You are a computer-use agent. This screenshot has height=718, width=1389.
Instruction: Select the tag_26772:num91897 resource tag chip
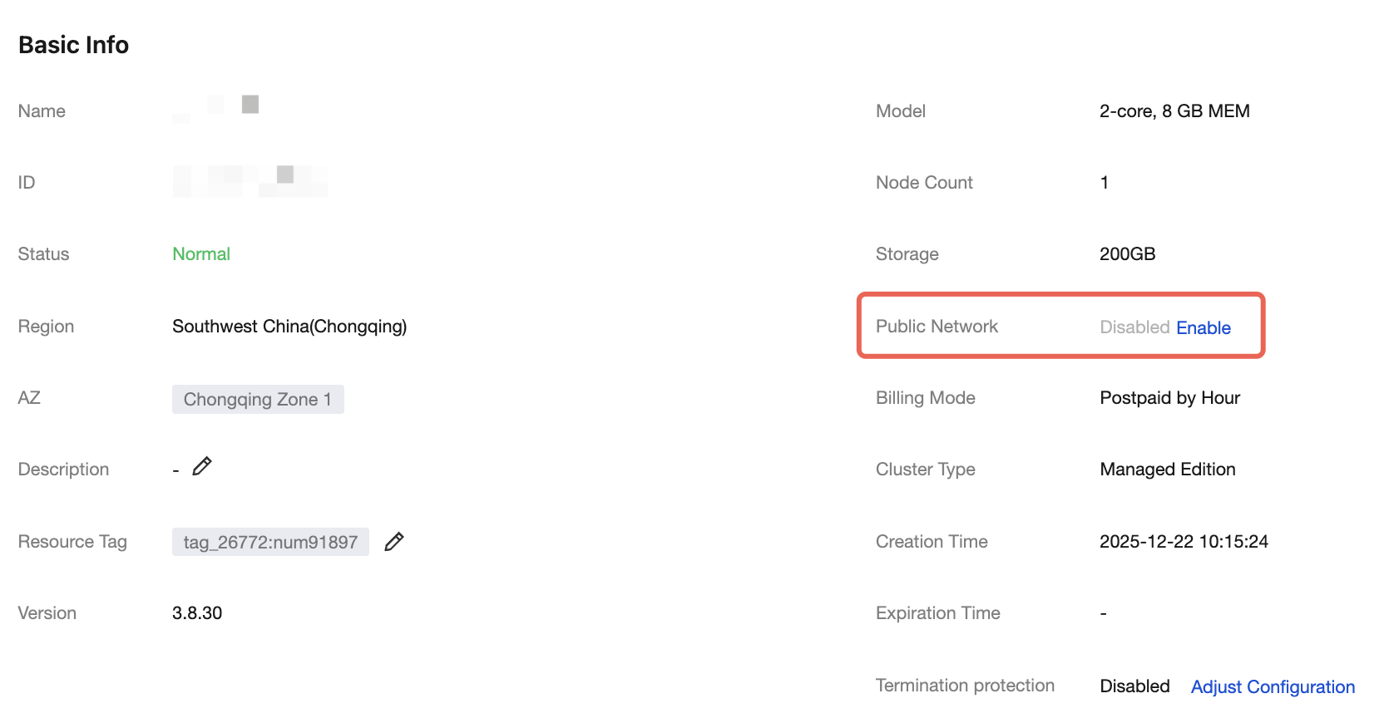click(270, 543)
